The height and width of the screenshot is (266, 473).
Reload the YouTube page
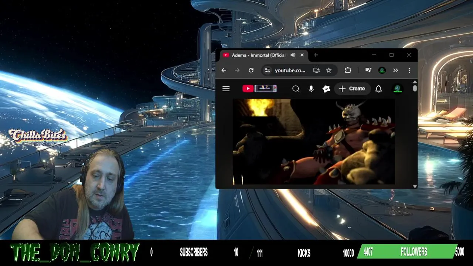tap(251, 70)
